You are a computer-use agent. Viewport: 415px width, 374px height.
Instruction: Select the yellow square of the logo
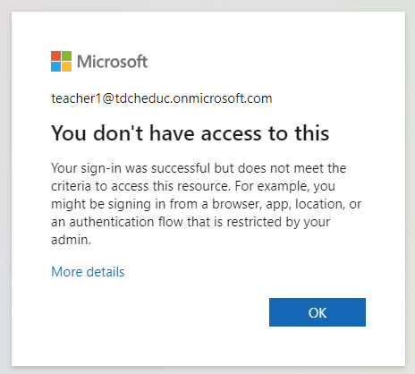67,67
